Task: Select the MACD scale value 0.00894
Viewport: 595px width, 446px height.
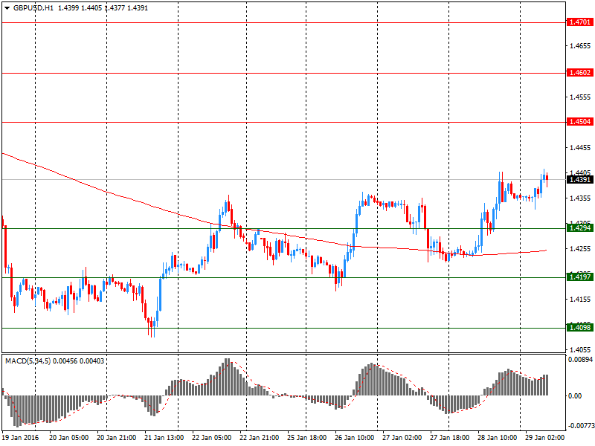Action: 581,360
